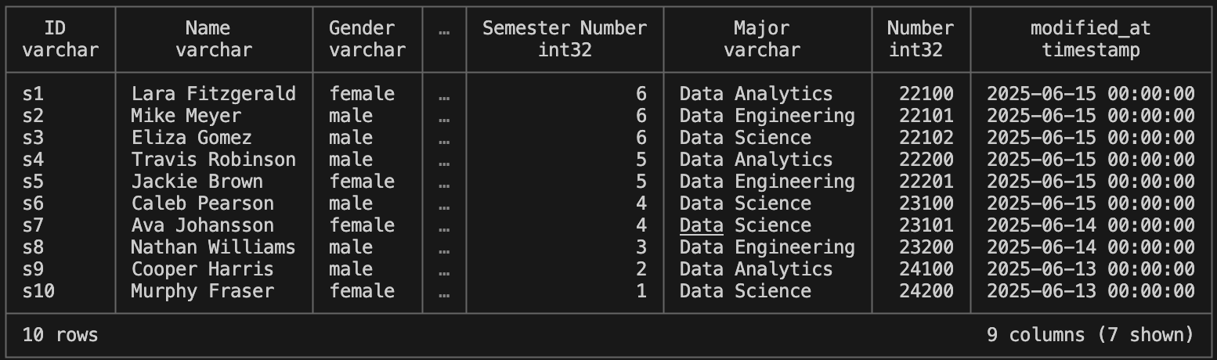Click the modified_at timestamp header

(1090, 39)
